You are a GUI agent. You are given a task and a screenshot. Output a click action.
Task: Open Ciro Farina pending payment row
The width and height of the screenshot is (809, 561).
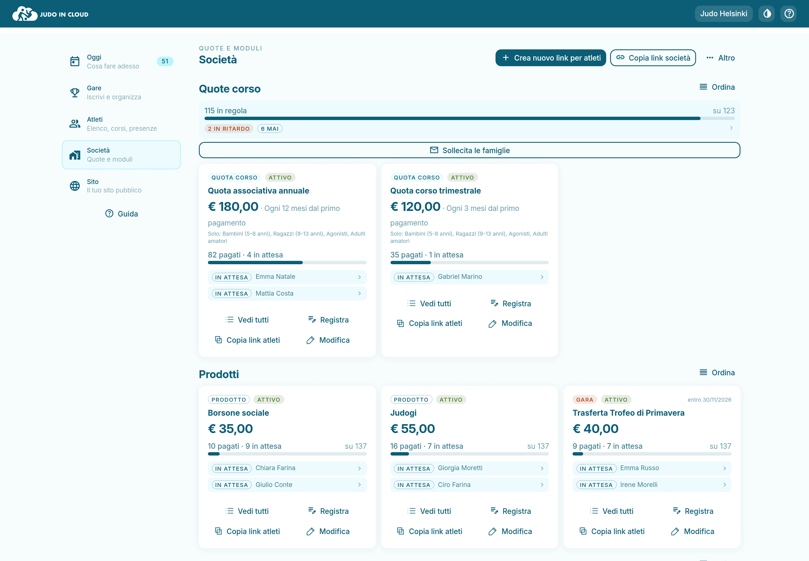(x=469, y=485)
